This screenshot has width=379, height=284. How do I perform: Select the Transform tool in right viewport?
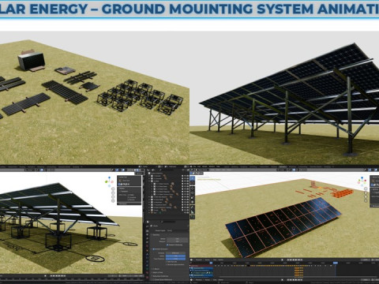[193, 202]
